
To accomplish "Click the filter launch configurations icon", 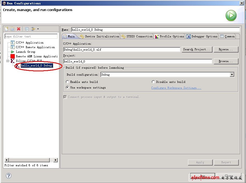I will coord(33,29).
